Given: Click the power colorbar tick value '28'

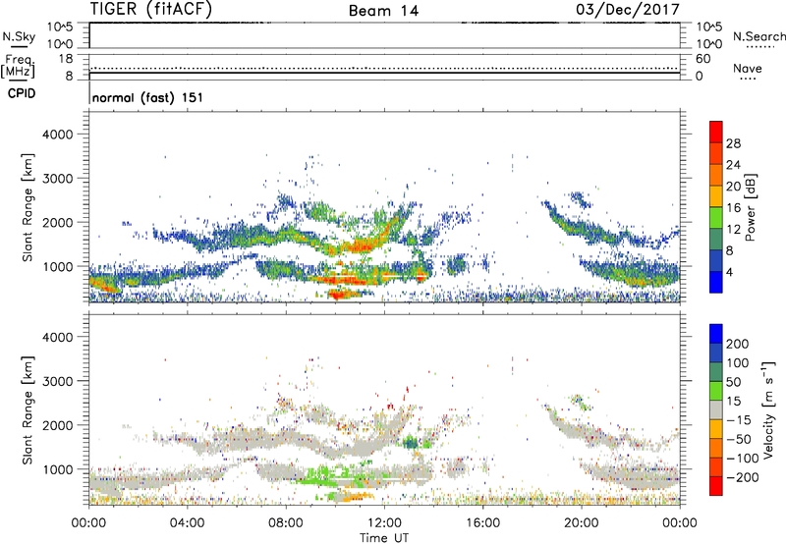Looking at the screenshot, I should coord(733,143).
